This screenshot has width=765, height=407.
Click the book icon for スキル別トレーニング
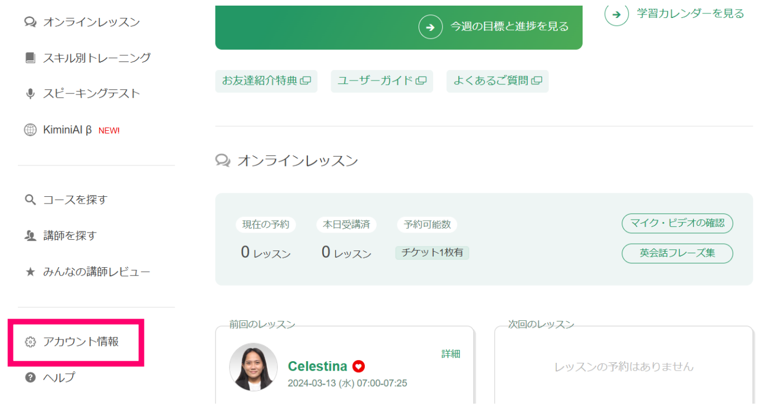click(x=30, y=58)
